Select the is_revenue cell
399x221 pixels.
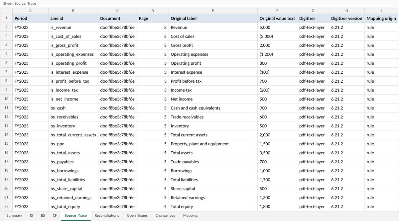click(x=73, y=27)
